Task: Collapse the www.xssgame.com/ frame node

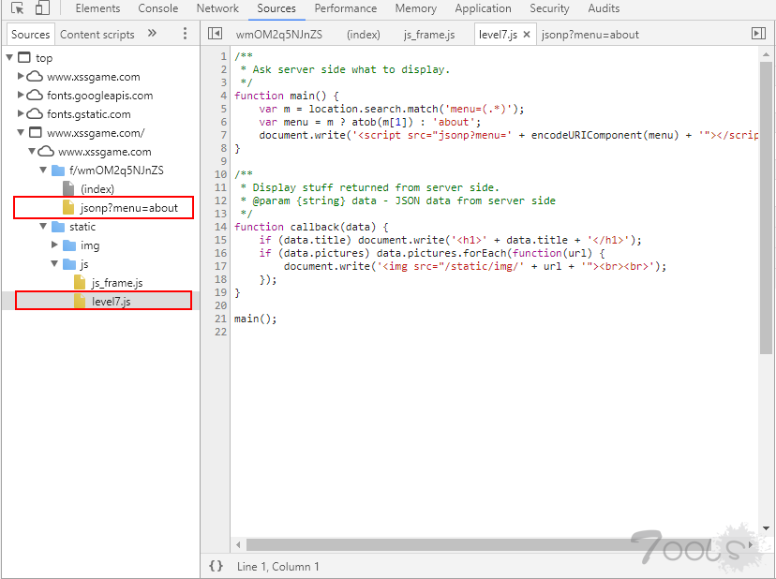Action: click(21, 132)
